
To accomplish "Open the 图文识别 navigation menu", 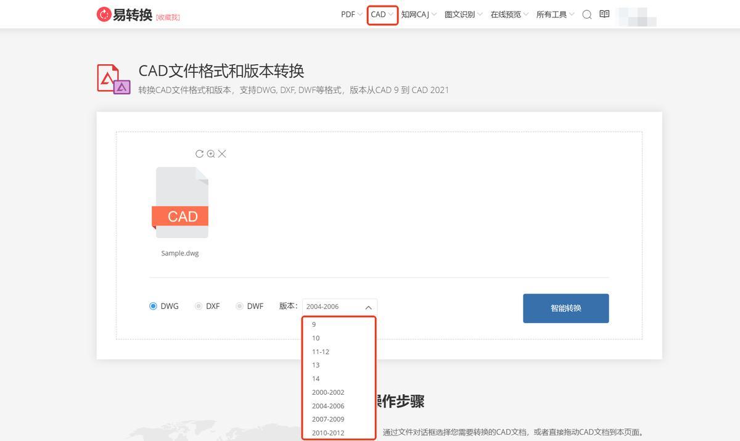I will pyautogui.click(x=464, y=14).
